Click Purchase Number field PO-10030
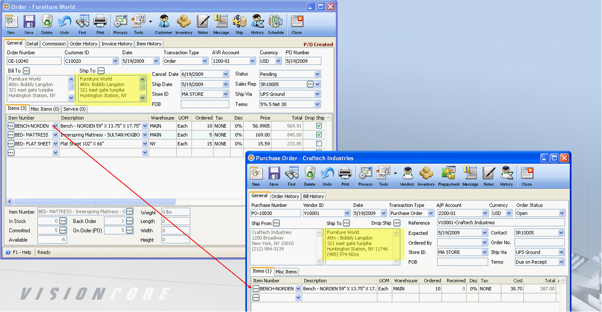 [x=276, y=214]
